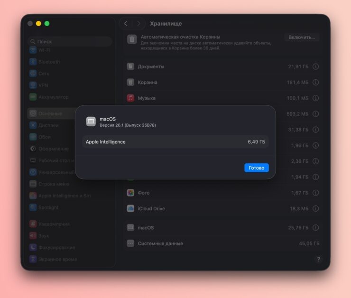Show info for Корзина storage
Screen dimensions: 351x298
(315, 83)
